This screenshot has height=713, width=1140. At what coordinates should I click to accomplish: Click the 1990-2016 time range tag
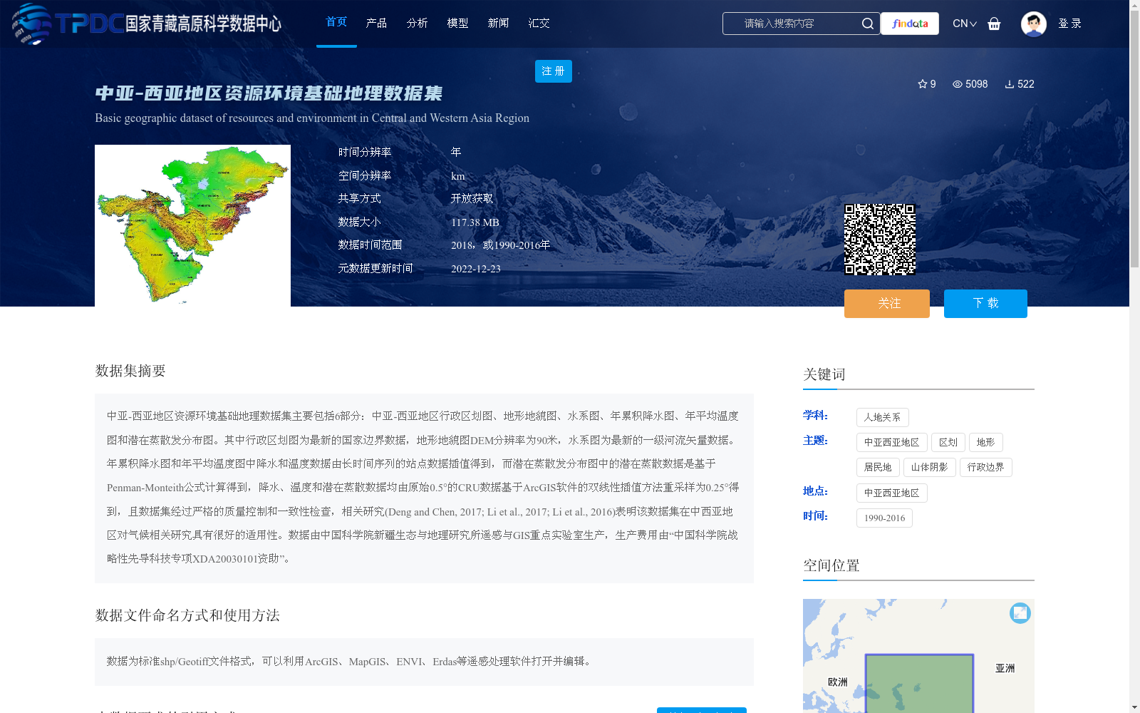coord(884,518)
